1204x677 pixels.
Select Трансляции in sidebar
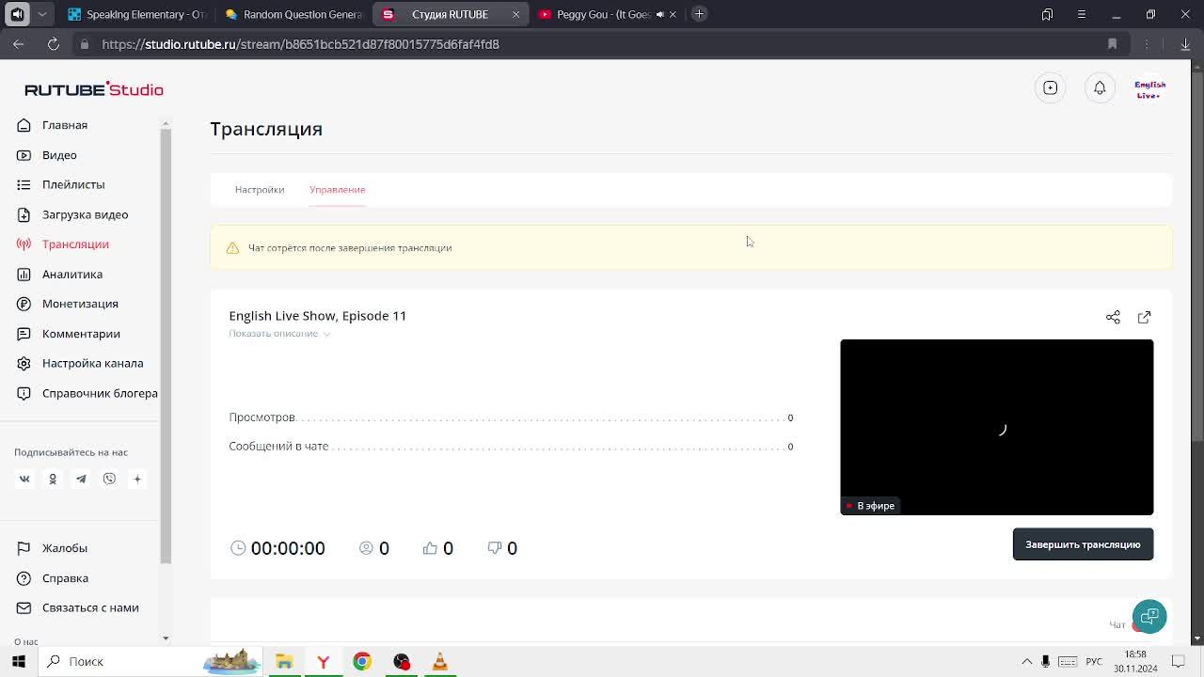pyautogui.click(x=75, y=244)
